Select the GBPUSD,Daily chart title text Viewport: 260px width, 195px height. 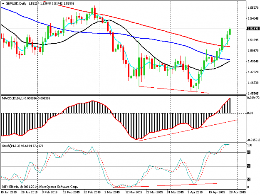[x=16, y=3]
